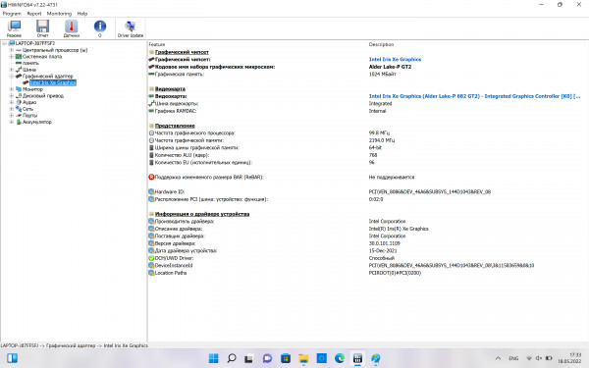This screenshot has width=589, height=368.
Task: Open Task View on the taskbar
Action: tap(248, 358)
